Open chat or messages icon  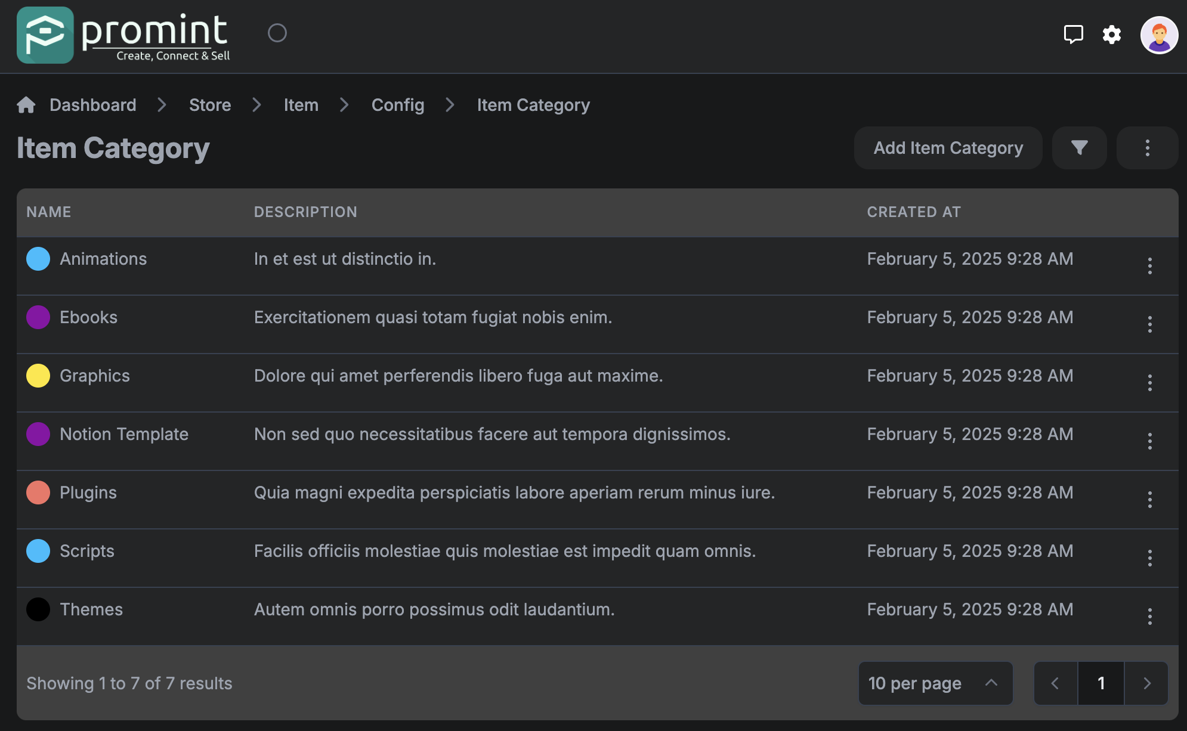coord(1074,34)
